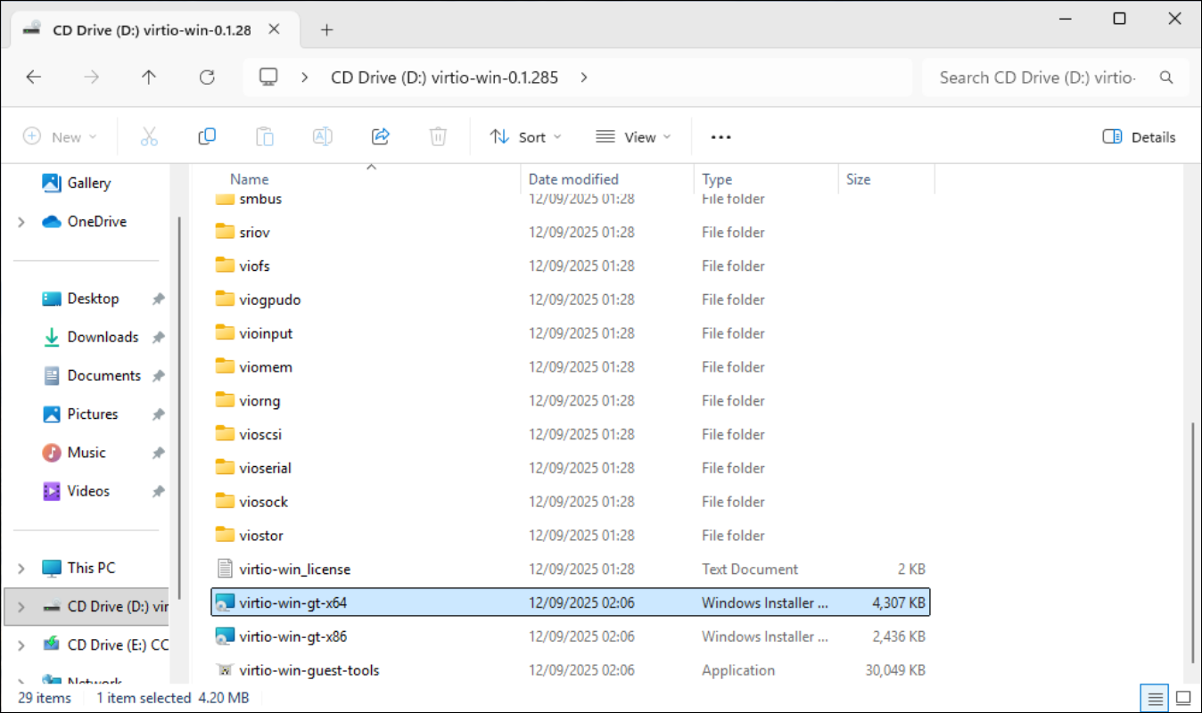Sort by the Type column header
This screenshot has width=1202, height=713.
click(717, 179)
